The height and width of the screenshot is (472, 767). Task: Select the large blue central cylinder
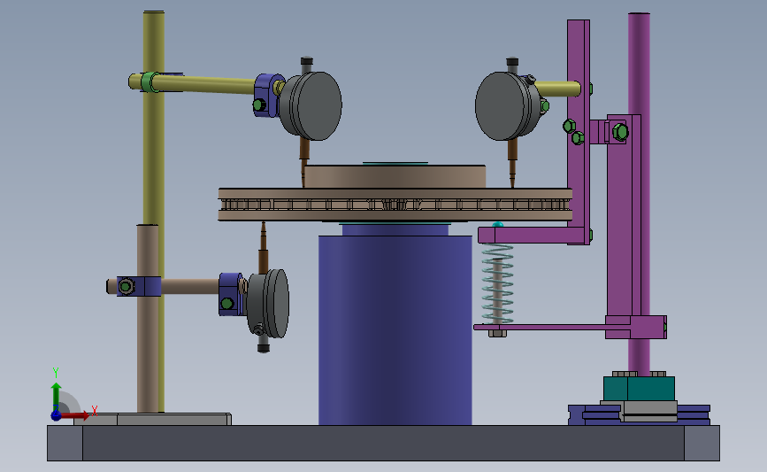tap(395, 330)
